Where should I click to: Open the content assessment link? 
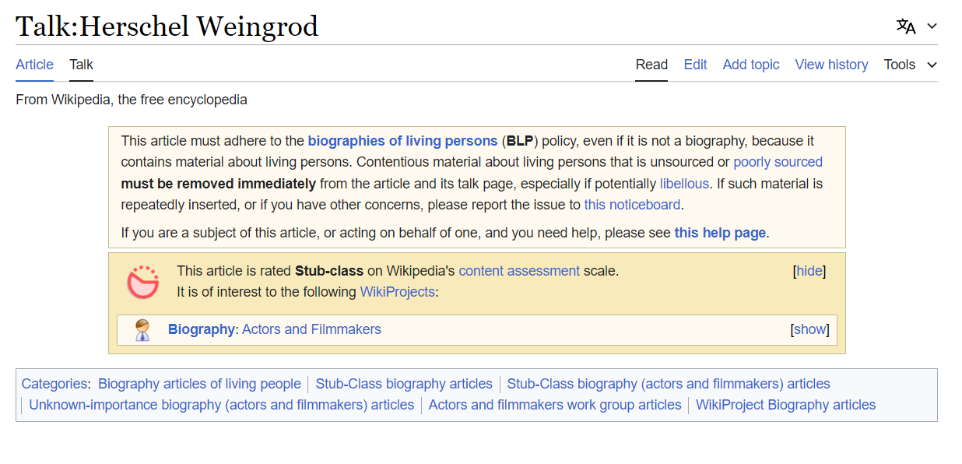pyautogui.click(x=519, y=271)
